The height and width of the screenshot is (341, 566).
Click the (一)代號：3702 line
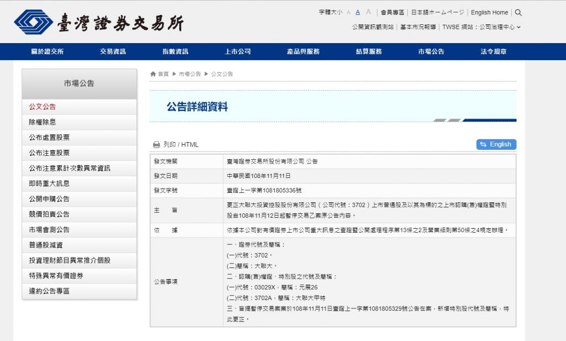[x=249, y=255]
